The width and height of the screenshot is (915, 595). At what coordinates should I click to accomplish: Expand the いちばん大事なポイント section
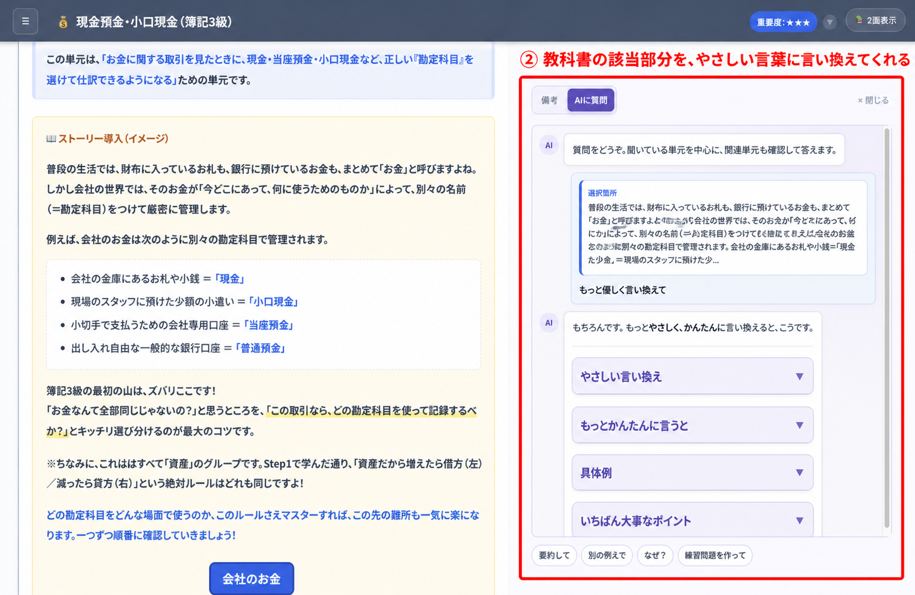pyautogui.click(x=693, y=520)
